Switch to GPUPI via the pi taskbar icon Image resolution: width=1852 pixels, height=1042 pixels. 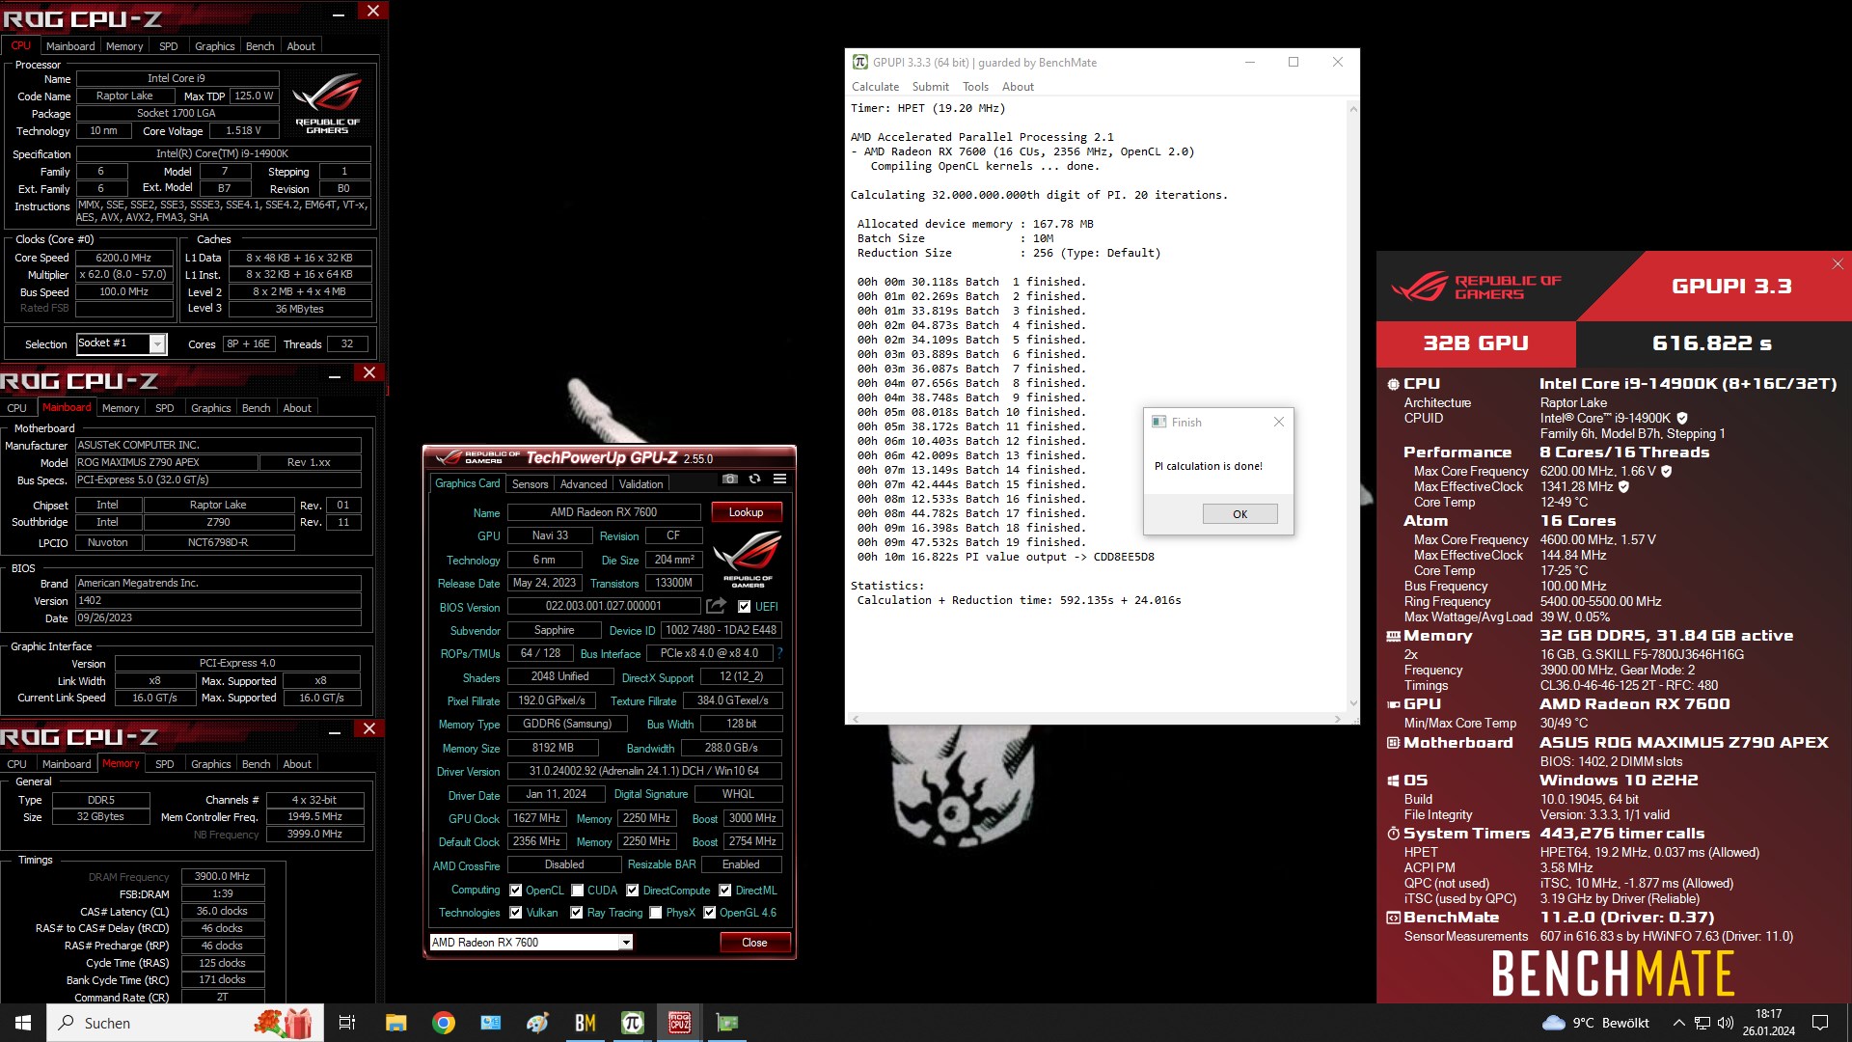click(x=632, y=1023)
